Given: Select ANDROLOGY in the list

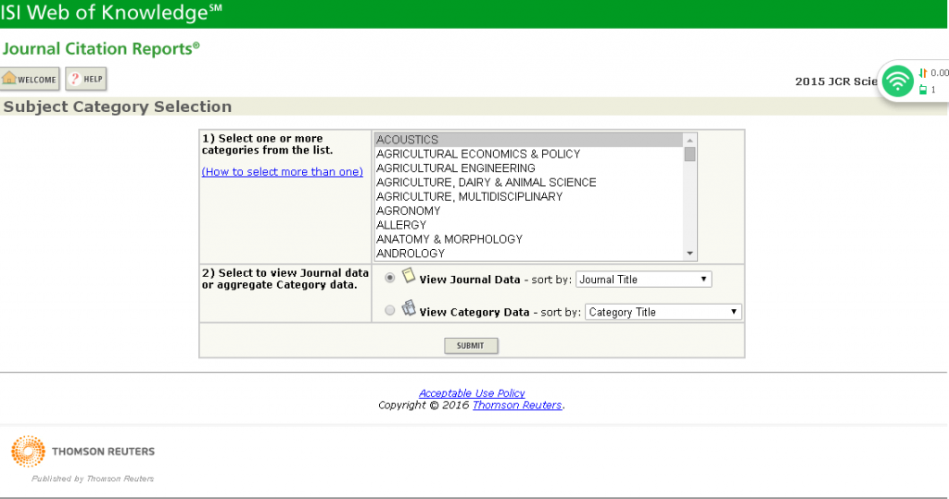Looking at the screenshot, I should point(529,254).
